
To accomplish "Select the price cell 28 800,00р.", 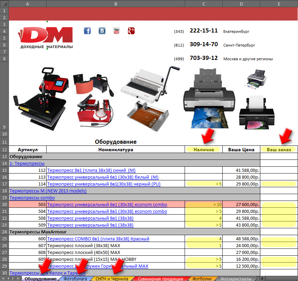I will pyautogui.click(x=241, y=177).
